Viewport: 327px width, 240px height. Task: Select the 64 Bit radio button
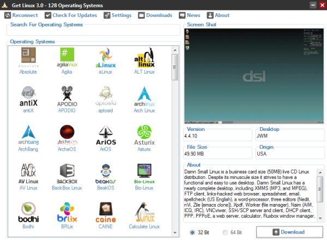tap(225, 232)
